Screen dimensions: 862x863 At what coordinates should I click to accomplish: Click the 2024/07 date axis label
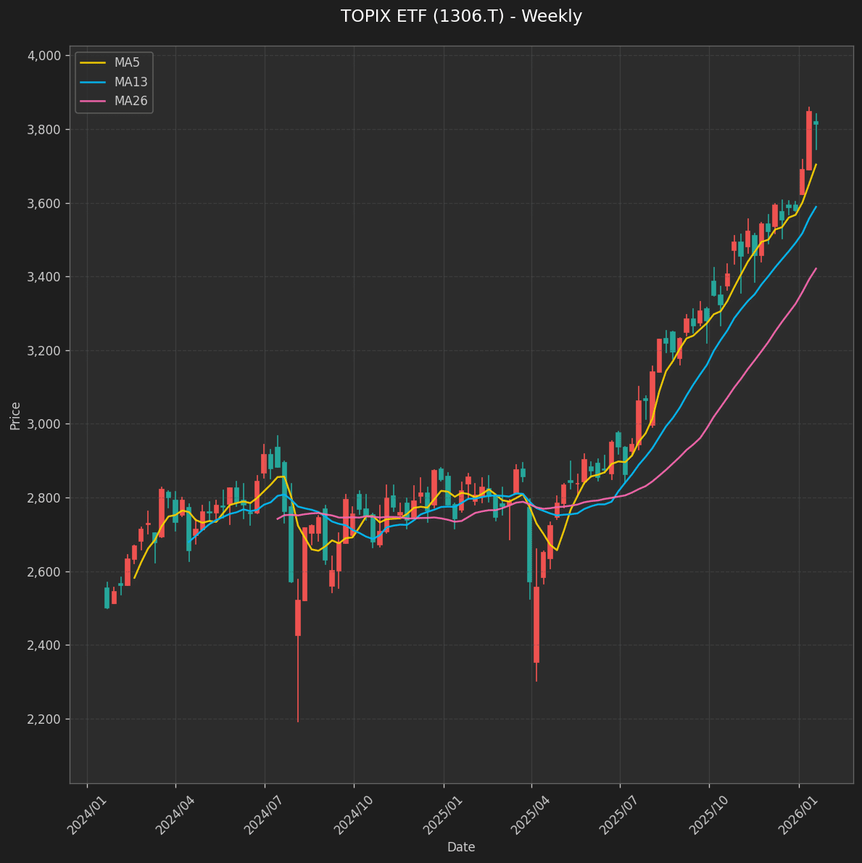[x=262, y=815]
